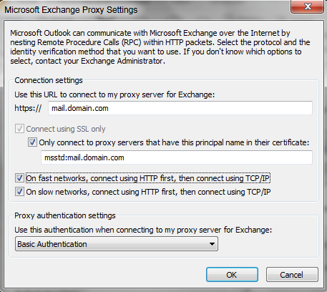Click the 'Use this authentication' label text
Screen dimensions: 327x292
[x=143, y=230]
